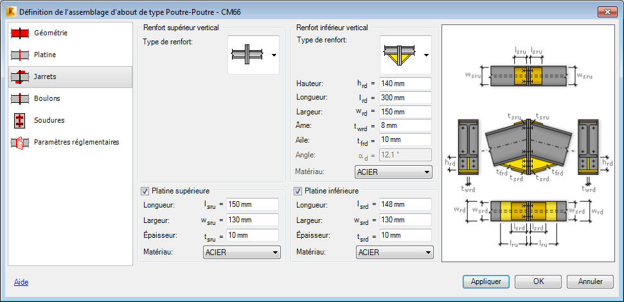Open the Platine supérieure Matériau dropdown
This screenshot has width=624, height=302.
coord(242,253)
